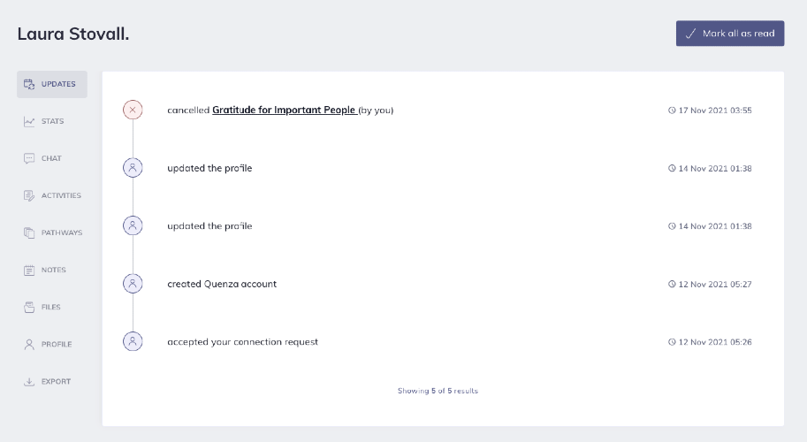807x442 pixels.
Task: Open the Chat tab label
Action: 51,158
